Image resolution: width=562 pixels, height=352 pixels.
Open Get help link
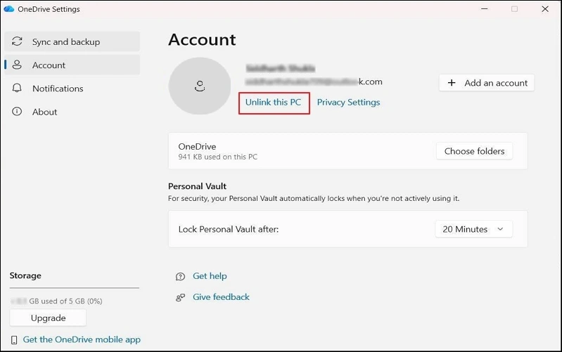210,275
